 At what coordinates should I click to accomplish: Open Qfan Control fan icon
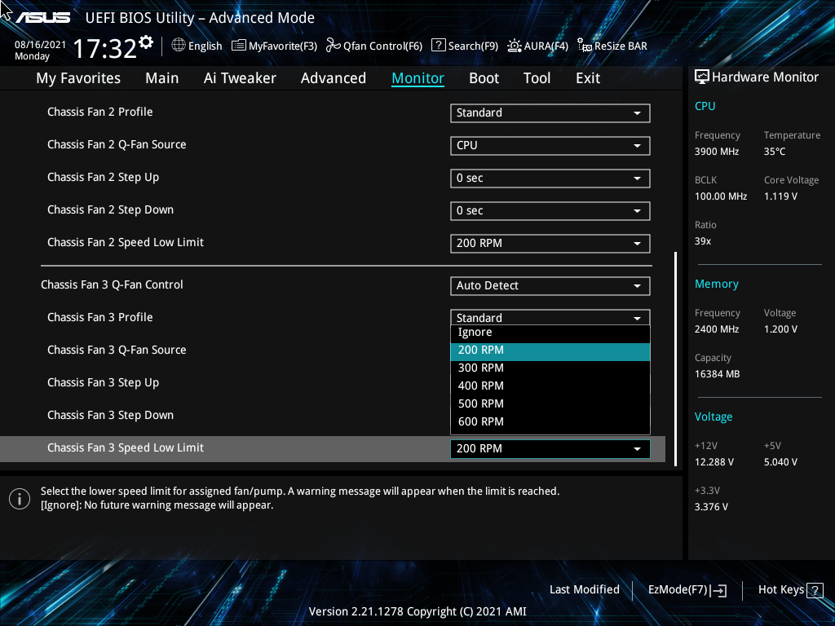(334, 46)
